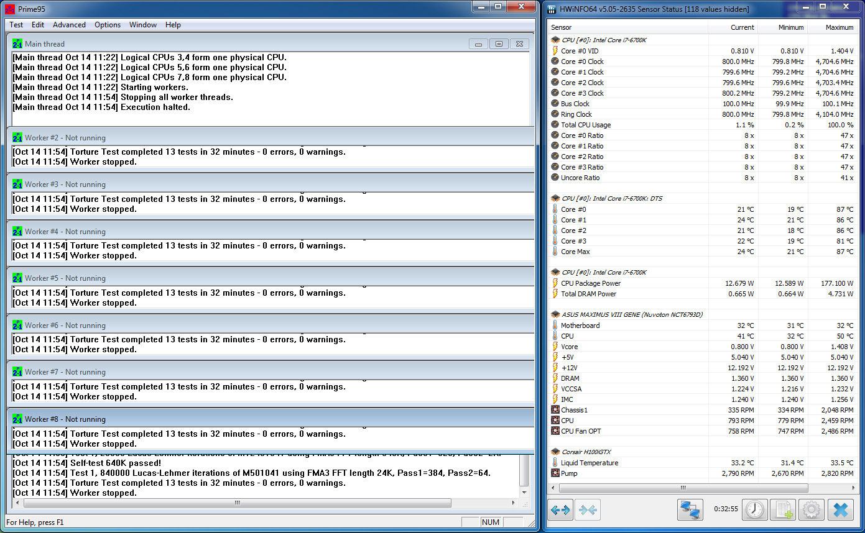Click the Maximum column header
The image size is (865, 533).
(833, 27)
